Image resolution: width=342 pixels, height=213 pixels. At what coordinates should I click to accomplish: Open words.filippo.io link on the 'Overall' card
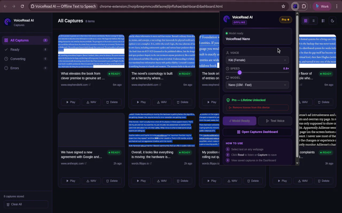click(142, 163)
